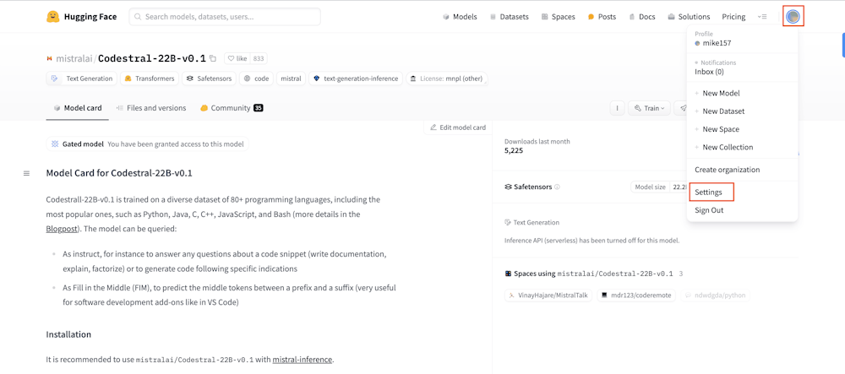Expand the additional navigation menu icon
The width and height of the screenshot is (845, 374).
[762, 17]
